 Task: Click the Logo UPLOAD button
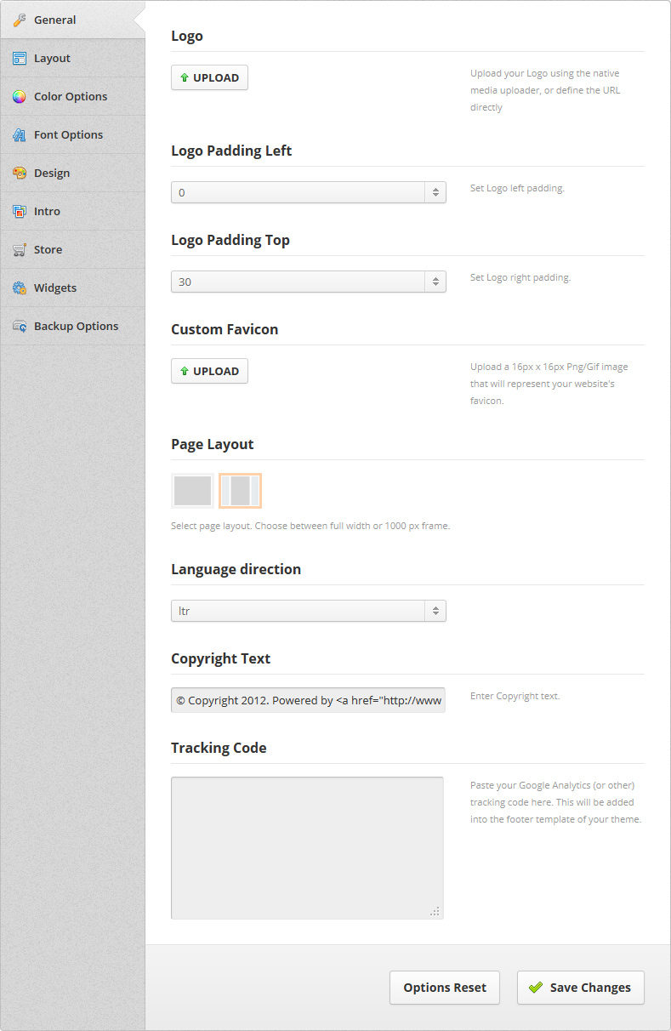209,77
